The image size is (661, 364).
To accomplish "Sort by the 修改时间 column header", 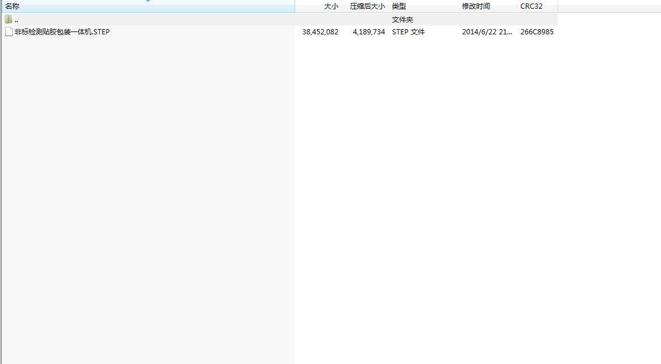I will pos(487,6).
